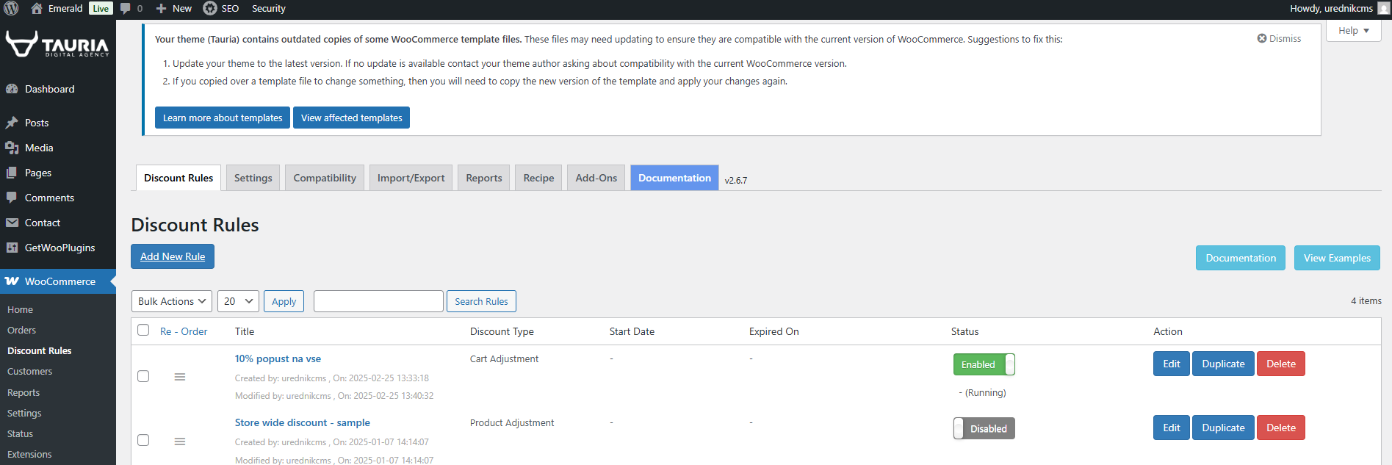Click the Emerald site home icon
The height and width of the screenshot is (465, 1392).
click(x=37, y=9)
